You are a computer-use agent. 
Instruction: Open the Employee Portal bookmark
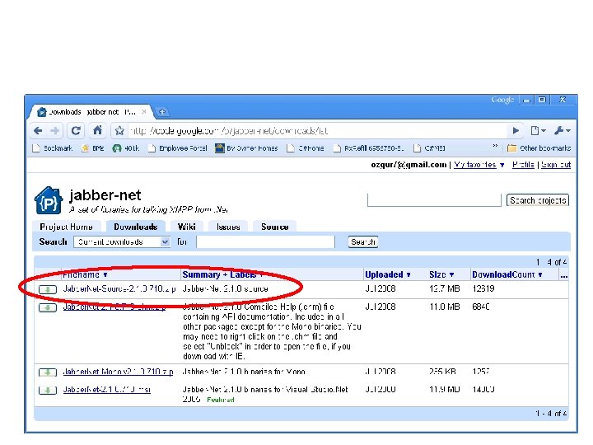click(178, 148)
